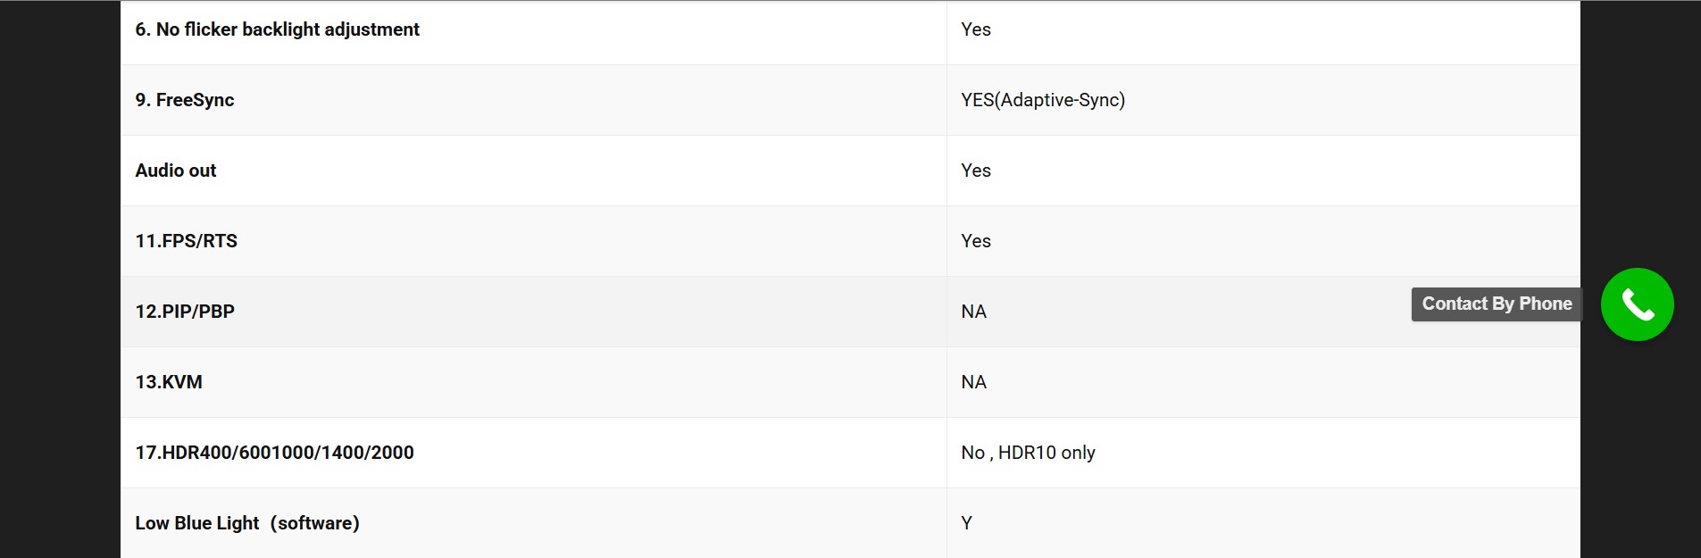
Task: Click the YES(Adaptive-Sync) value
Action: coord(1043,100)
